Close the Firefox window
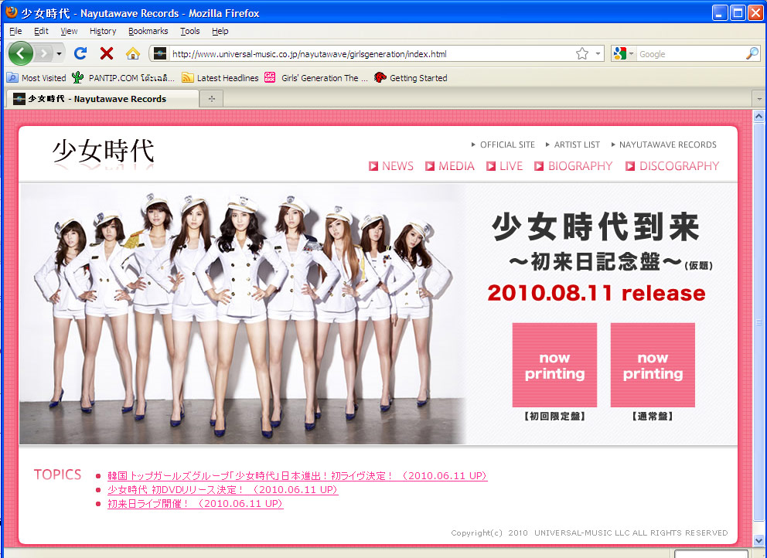The image size is (767, 558). [x=755, y=12]
